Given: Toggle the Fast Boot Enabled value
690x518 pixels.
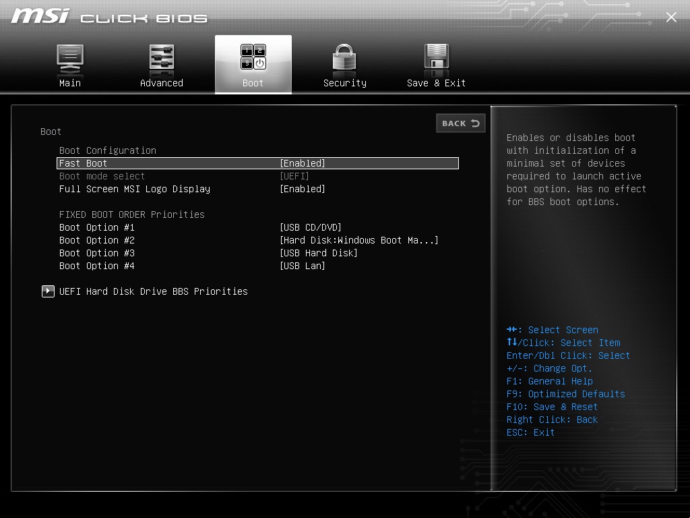Looking at the screenshot, I should (303, 163).
